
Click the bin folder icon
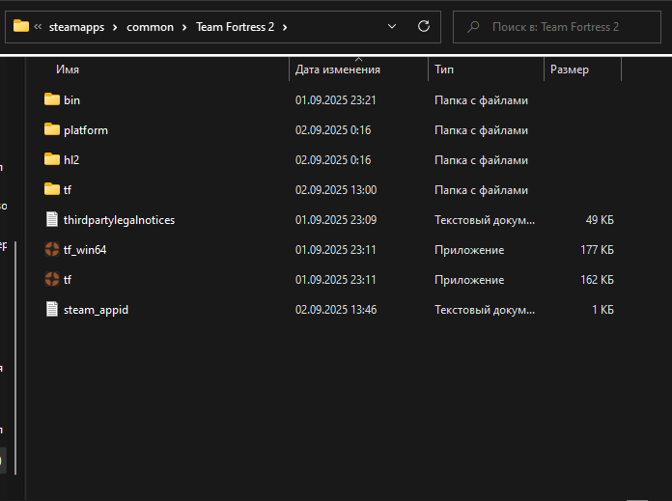pos(52,99)
